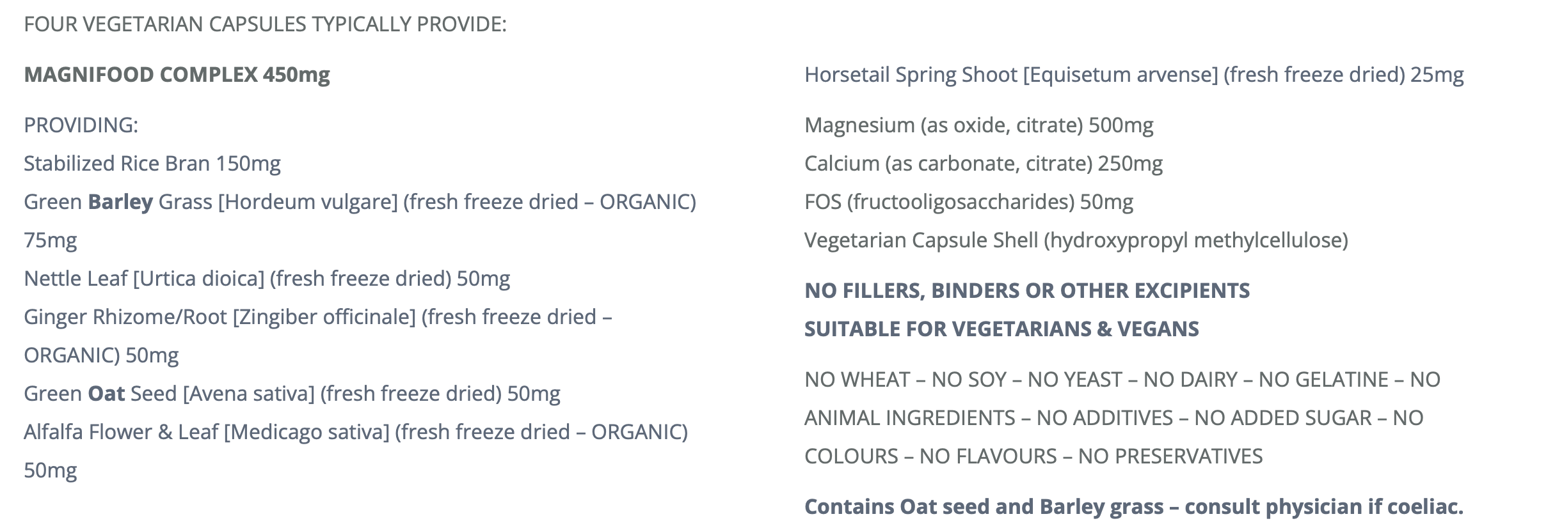Click the 'Horsetail Spring Shoot' ingredient line
The image size is (1555, 528).
1133,75
